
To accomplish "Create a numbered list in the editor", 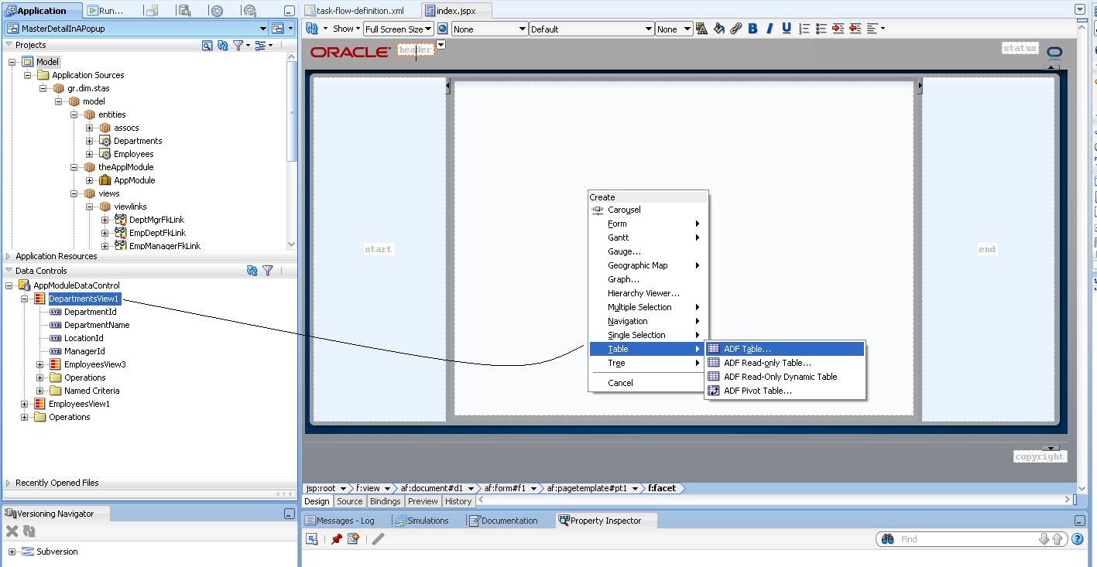I will (803, 28).
